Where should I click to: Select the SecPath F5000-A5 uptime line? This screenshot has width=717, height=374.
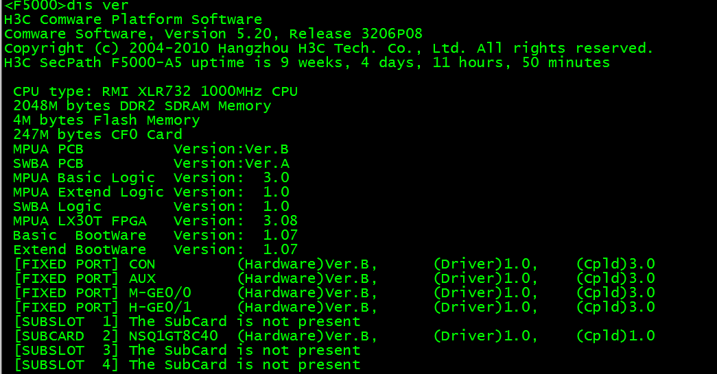[x=307, y=62]
